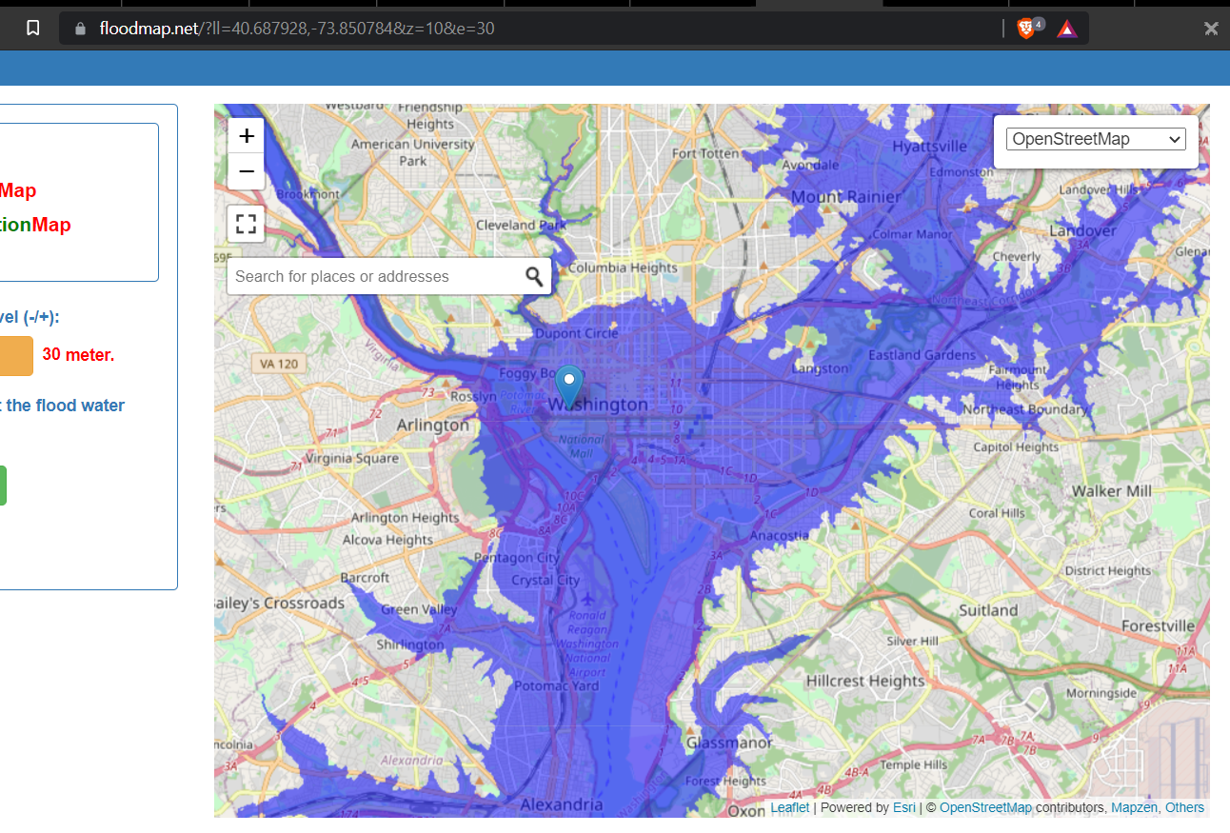Click the 'Barcroft' map label
Viewport: 1230px width, 833px height.
pos(365,578)
